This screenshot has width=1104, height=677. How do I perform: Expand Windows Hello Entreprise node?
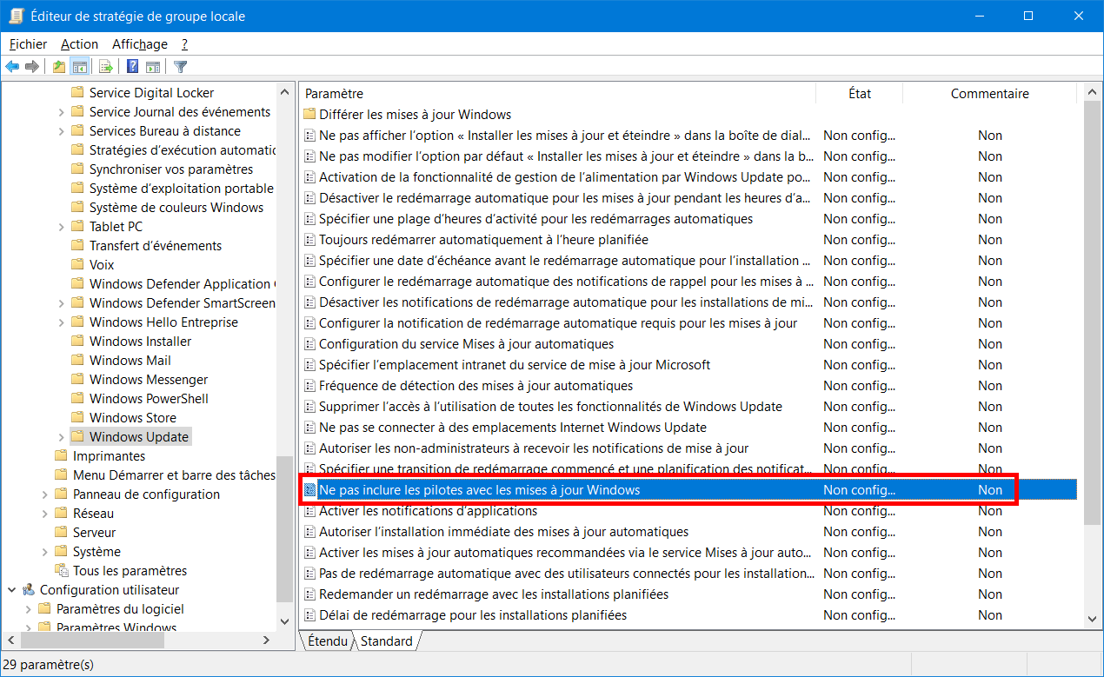[61, 322]
